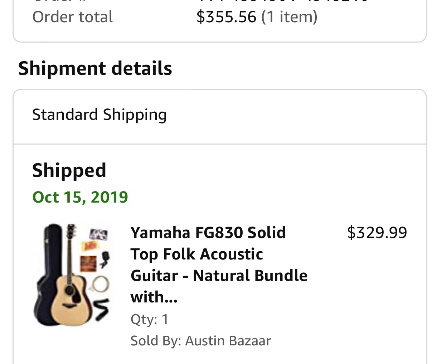Viewport: 442px width, 364px height.
Task: Tap the clip-on tuner in product image
Action: [105, 259]
